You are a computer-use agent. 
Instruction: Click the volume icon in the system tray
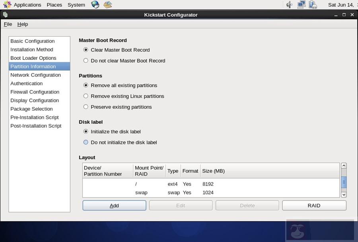pos(289,5)
